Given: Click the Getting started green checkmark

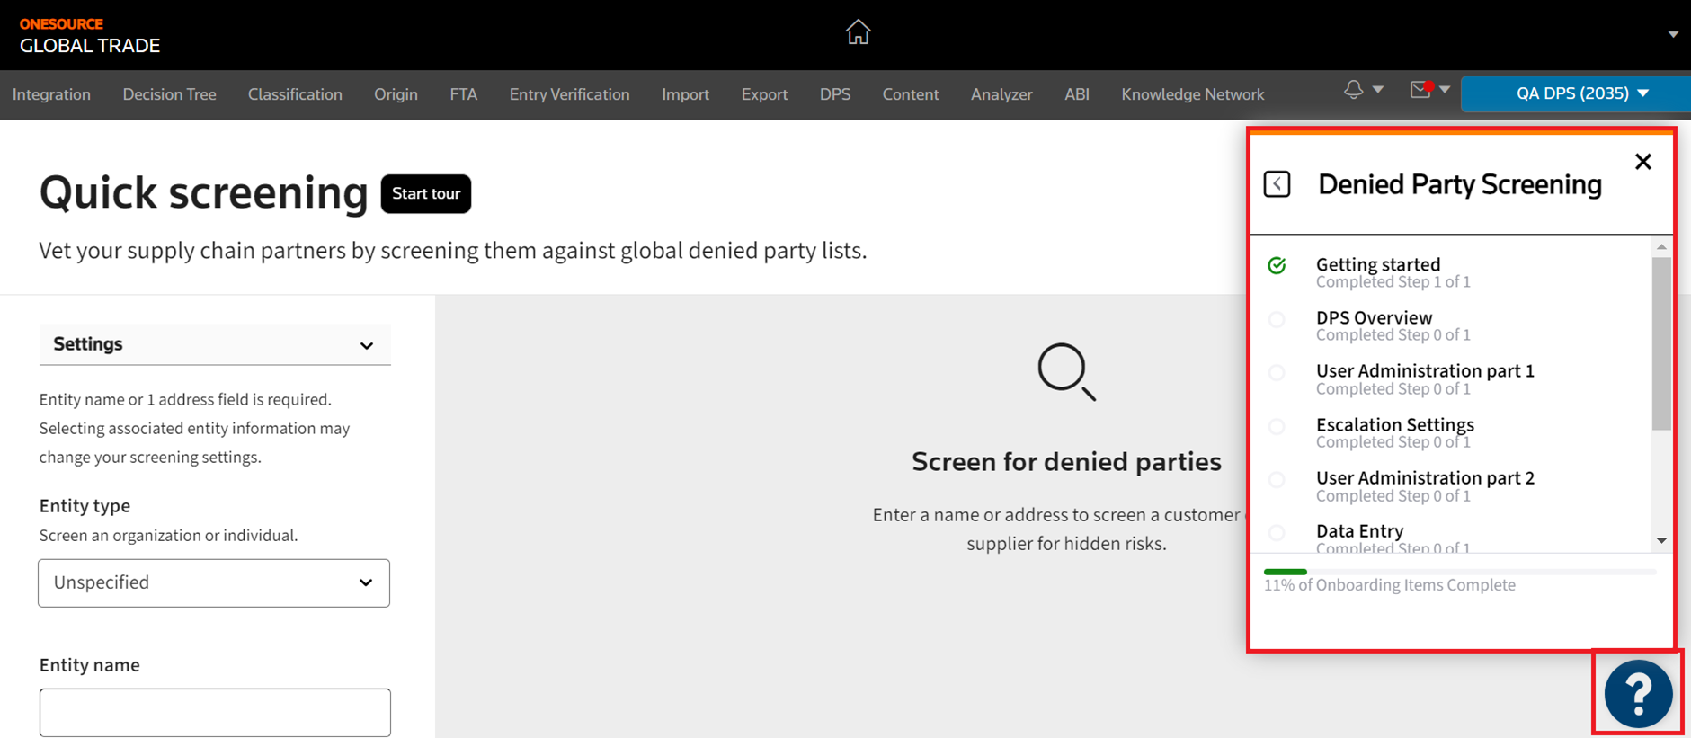Looking at the screenshot, I should (x=1277, y=266).
